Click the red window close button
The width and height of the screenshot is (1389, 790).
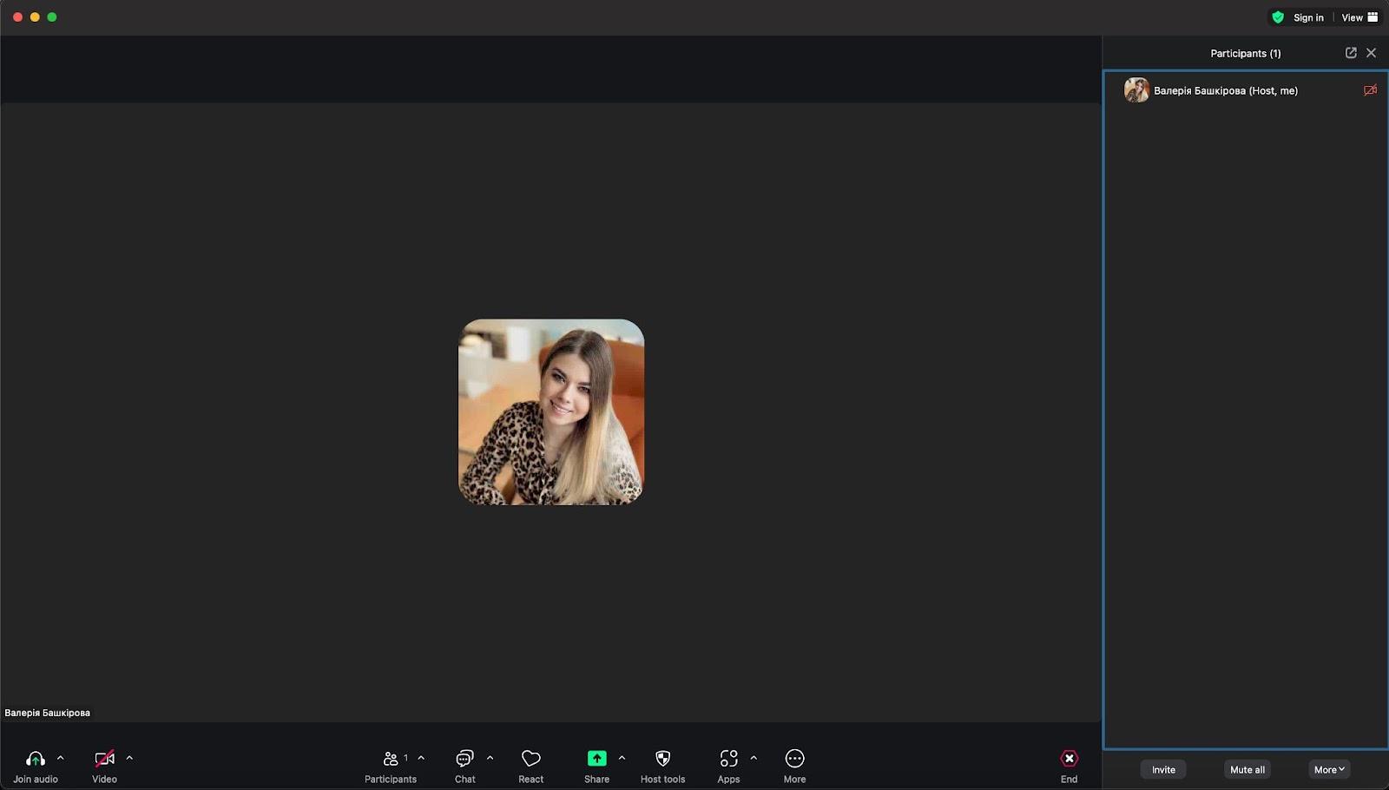click(17, 17)
